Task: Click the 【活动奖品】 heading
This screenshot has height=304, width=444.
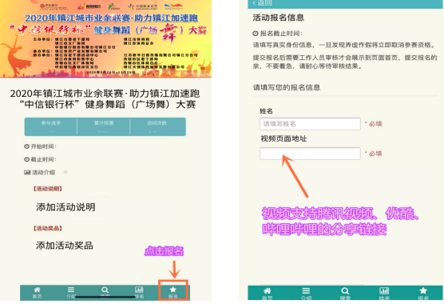Action: [47, 228]
